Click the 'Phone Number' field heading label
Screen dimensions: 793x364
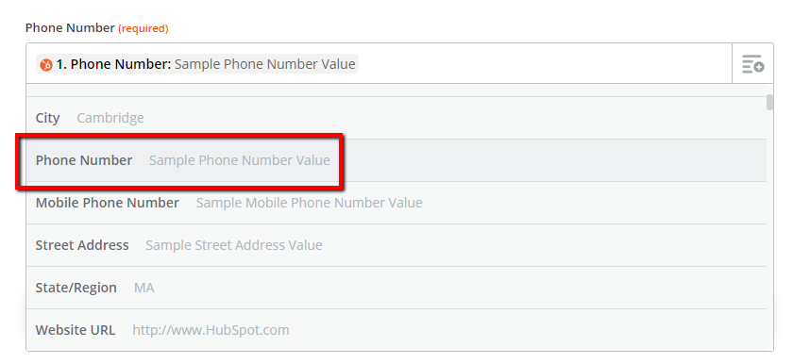click(70, 28)
